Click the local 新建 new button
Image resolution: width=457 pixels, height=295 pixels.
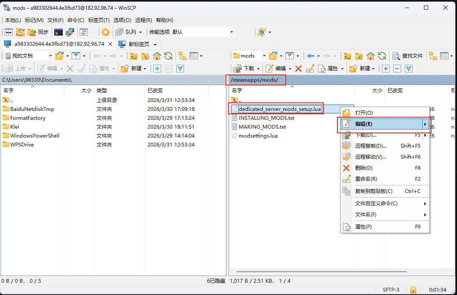pos(131,69)
